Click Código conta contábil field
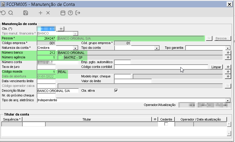 point(161,67)
